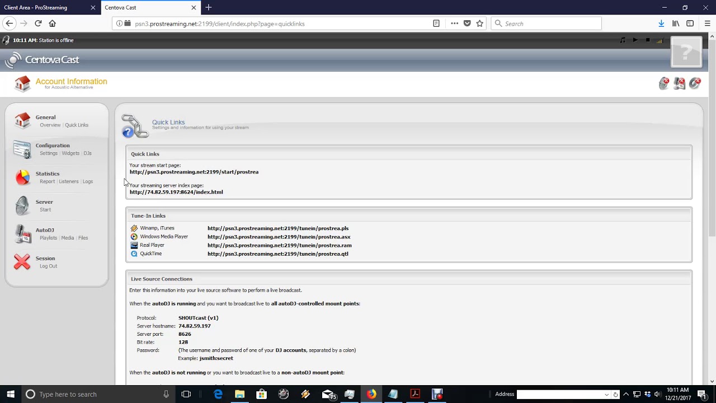This screenshot has width=716, height=403.
Task: Open Media under AutoDJ
Action: click(x=68, y=238)
